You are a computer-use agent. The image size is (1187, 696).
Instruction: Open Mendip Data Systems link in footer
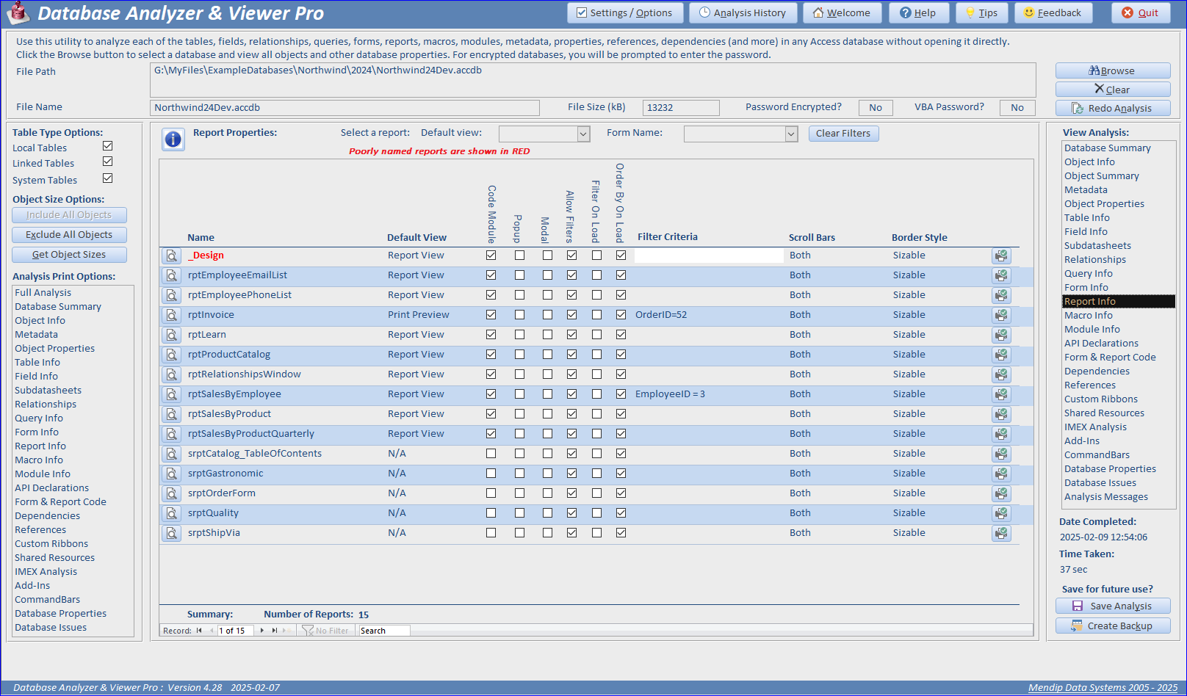(x=1103, y=688)
